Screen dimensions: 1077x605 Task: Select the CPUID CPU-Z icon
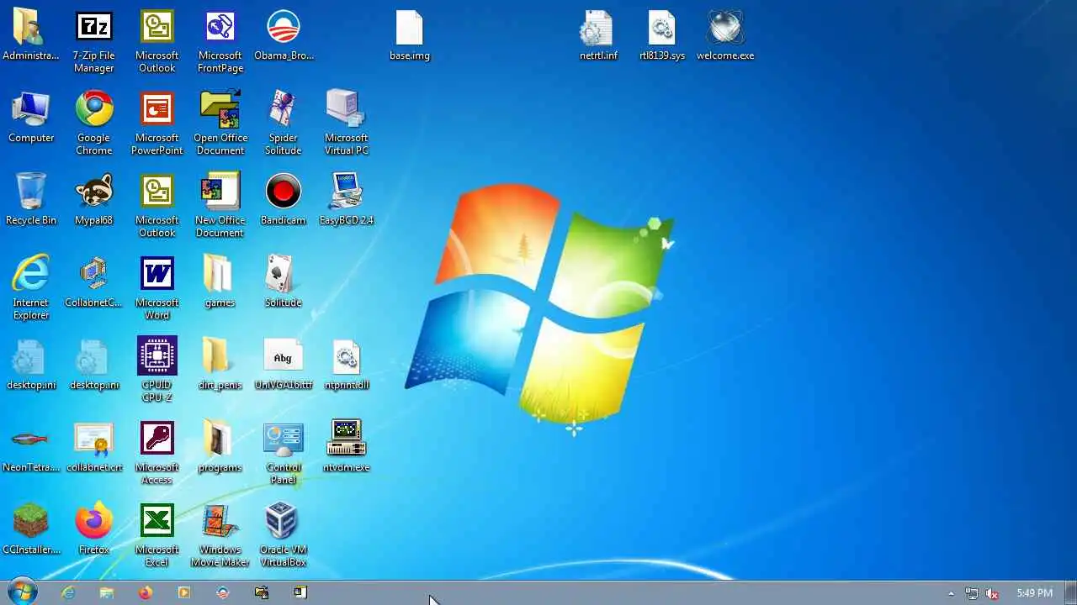pyautogui.click(x=157, y=371)
